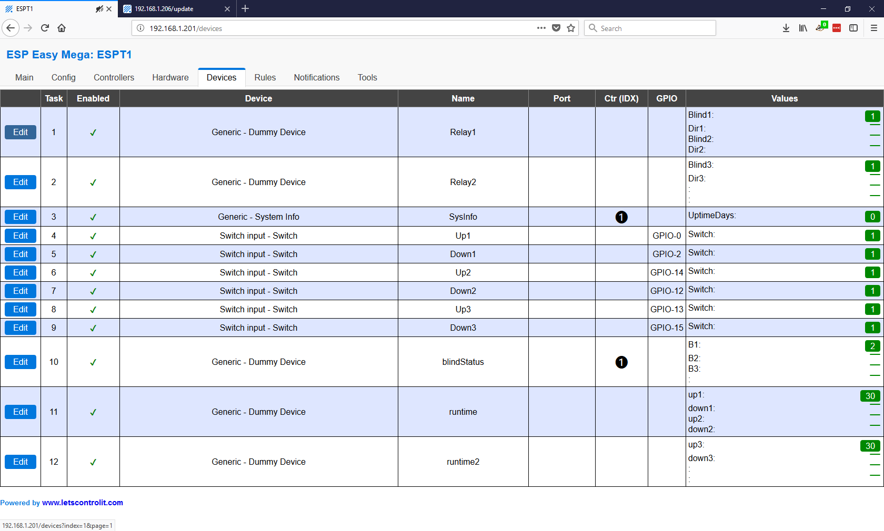Click the Relay2 name cell
This screenshot has width=884, height=531.
(x=463, y=182)
